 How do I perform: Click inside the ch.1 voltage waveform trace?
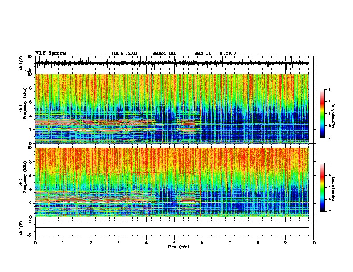coord(172,64)
